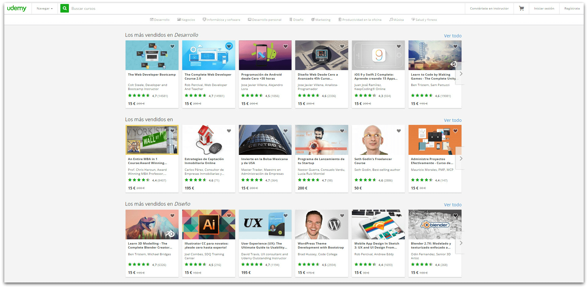Click the 195 € price on Estrategias de Captación

pos(189,188)
